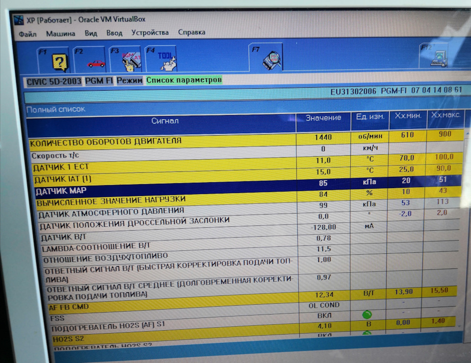This screenshot has width=471, height=363.
Task: Click the value -128,00
Action: [323, 227]
